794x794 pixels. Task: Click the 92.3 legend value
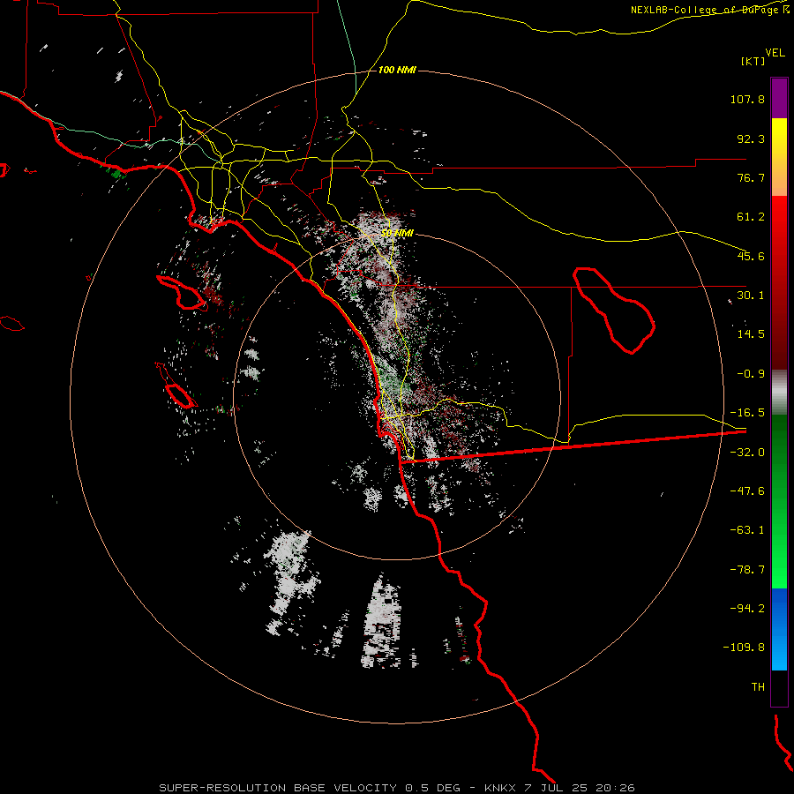pos(751,139)
